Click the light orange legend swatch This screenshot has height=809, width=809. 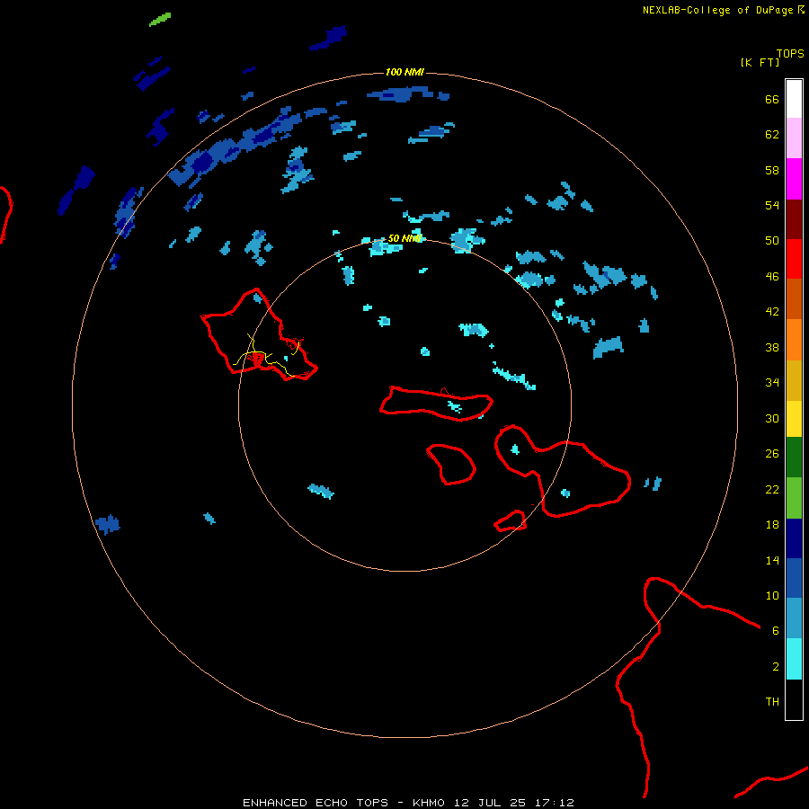point(794,339)
